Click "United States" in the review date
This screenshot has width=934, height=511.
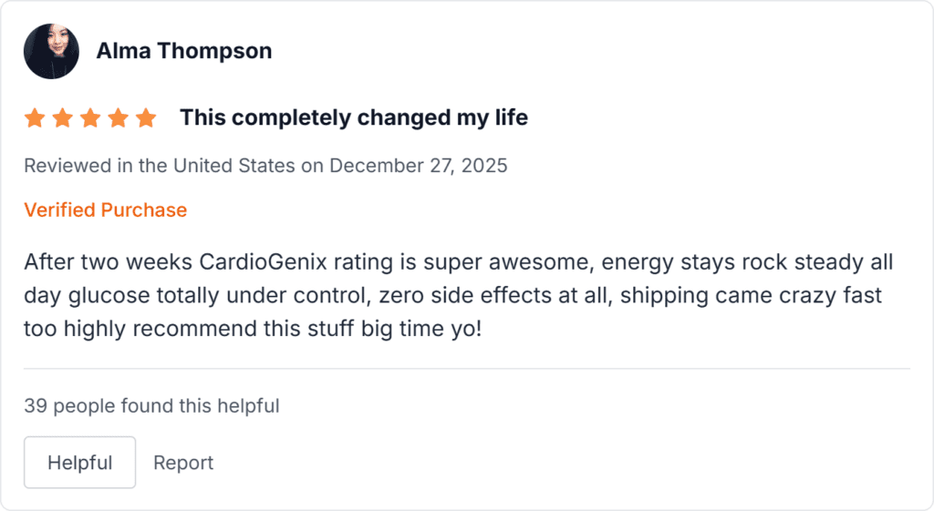click(233, 166)
